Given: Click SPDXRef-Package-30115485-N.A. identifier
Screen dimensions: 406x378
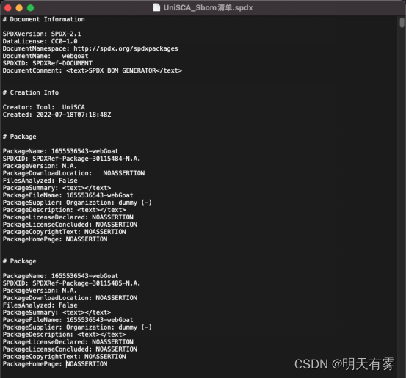Looking at the screenshot, I should click(86, 283).
